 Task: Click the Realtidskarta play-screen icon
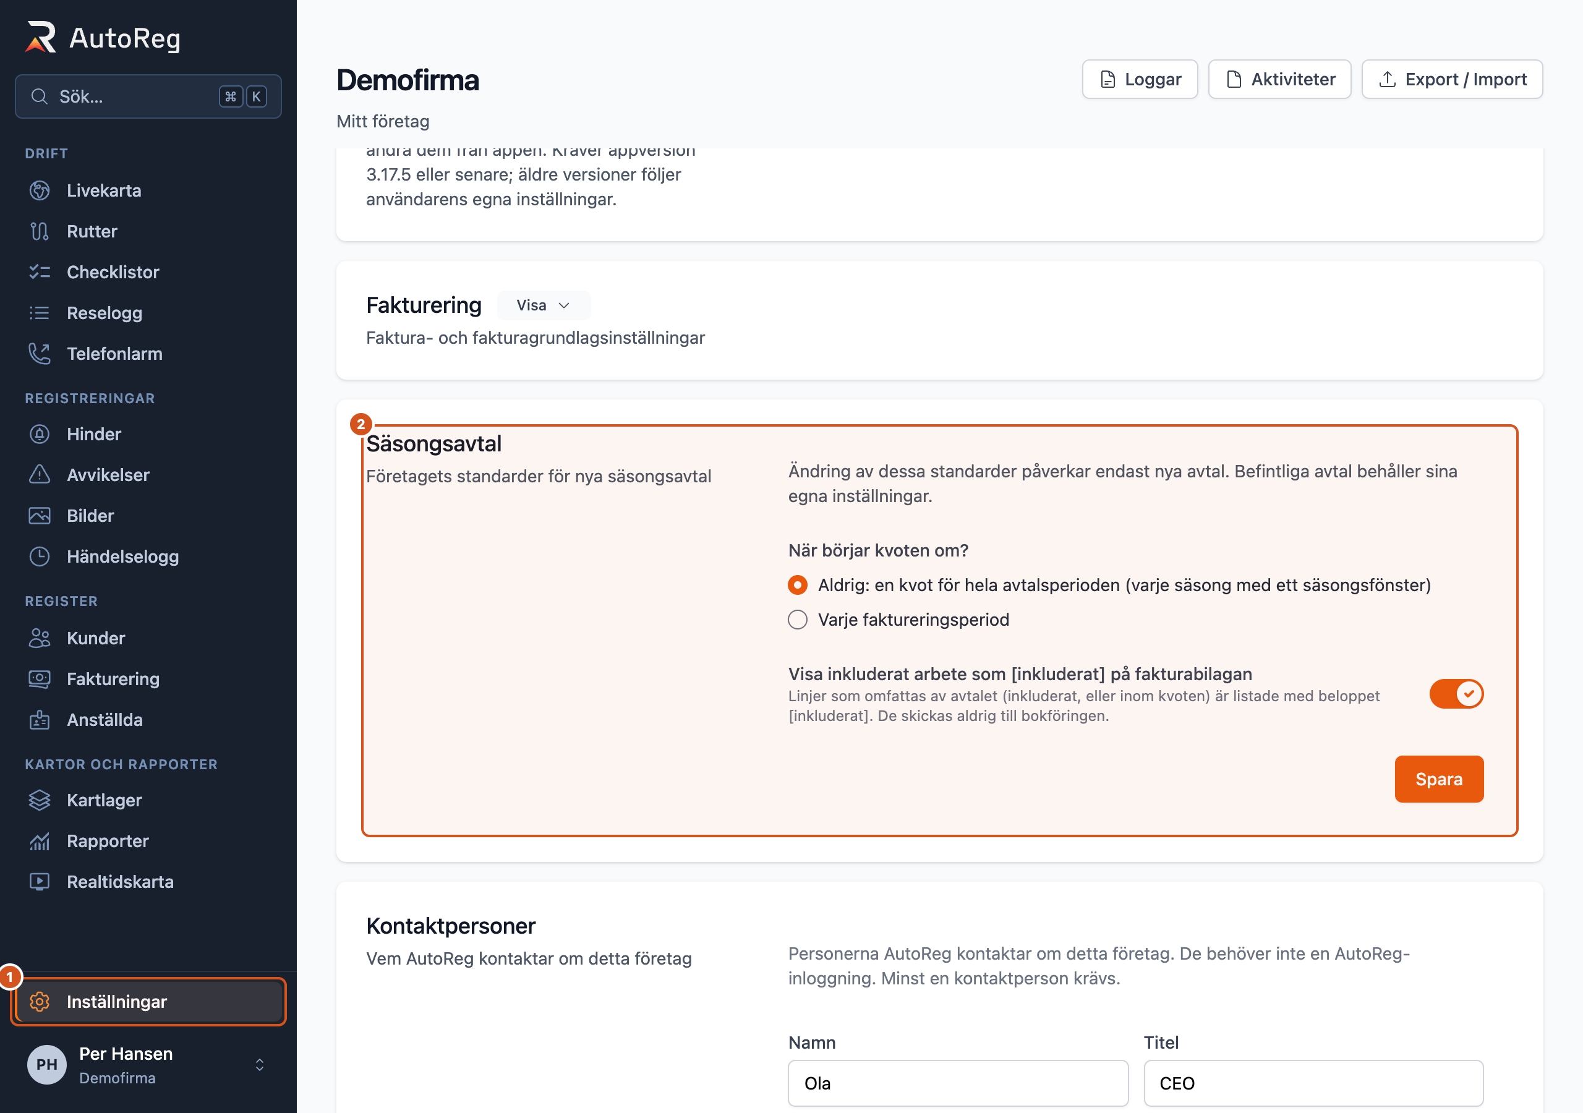point(40,881)
